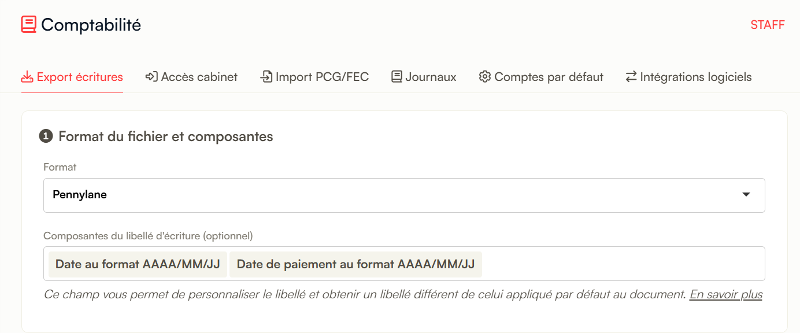
Task: Click the gear icon for Comptes par défaut
Action: click(485, 77)
